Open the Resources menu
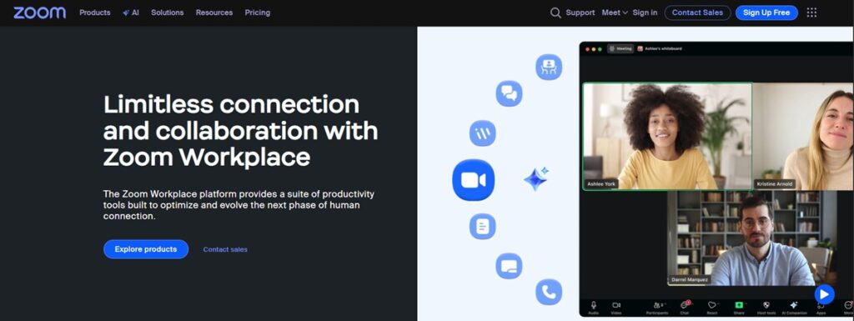The height and width of the screenshot is (321, 854). pos(214,13)
